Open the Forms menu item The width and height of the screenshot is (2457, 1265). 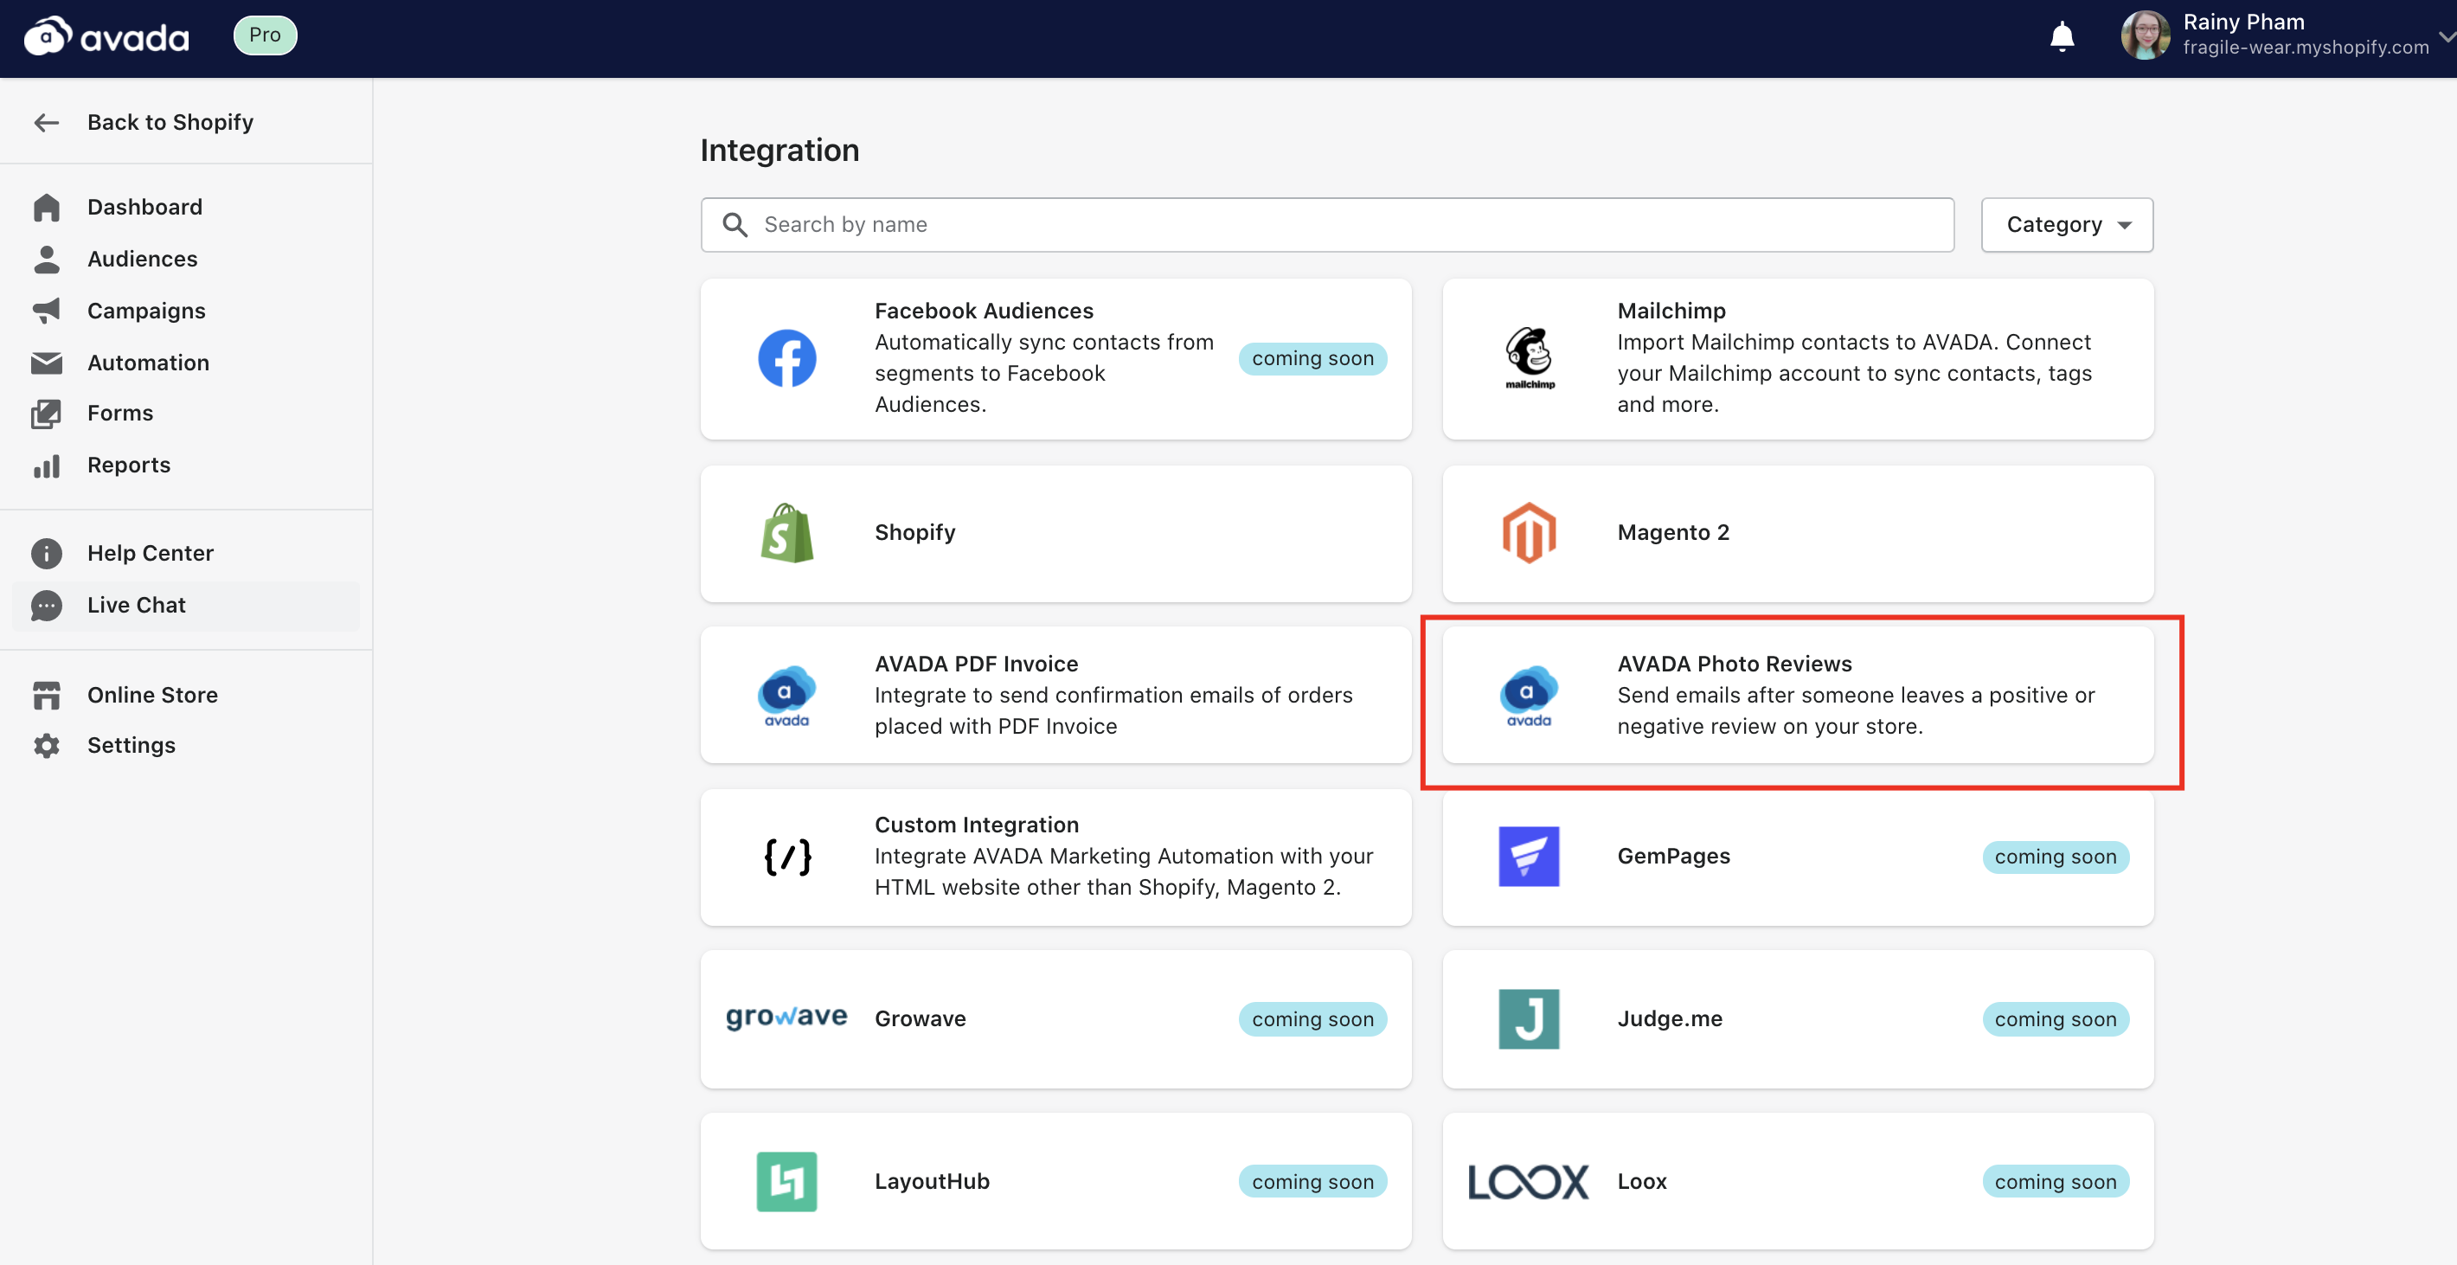point(120,413)
